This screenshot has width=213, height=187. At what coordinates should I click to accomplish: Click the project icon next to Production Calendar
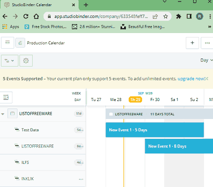point(20,43)
